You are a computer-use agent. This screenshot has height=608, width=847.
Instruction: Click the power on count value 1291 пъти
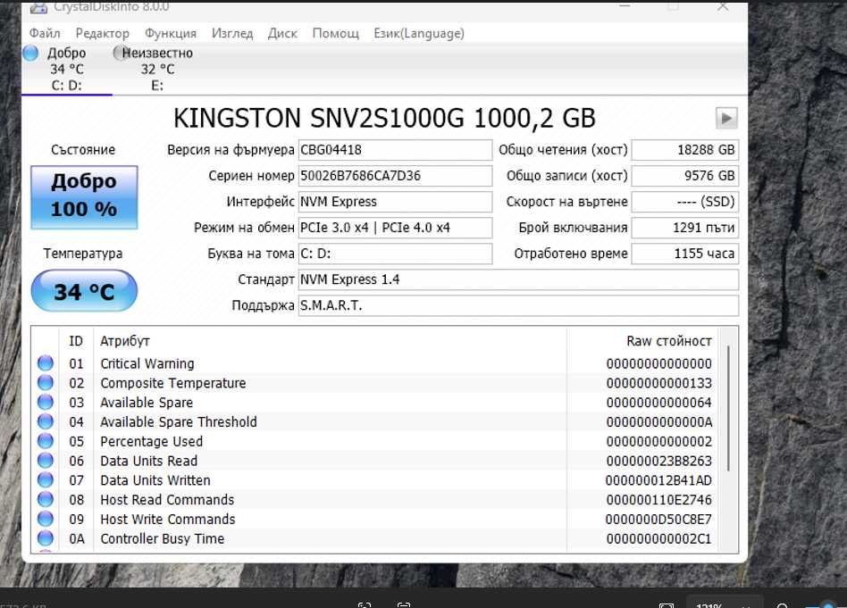point(685,228)
